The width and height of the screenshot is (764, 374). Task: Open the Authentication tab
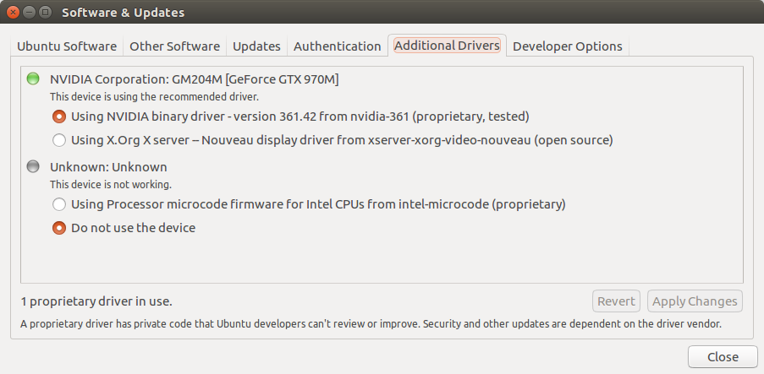[337, 46]
